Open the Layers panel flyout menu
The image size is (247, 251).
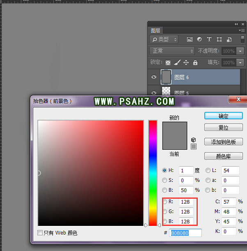(241, 30)
